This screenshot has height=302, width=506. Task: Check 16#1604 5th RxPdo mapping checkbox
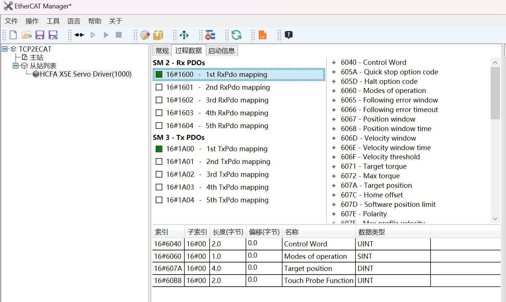point(159,126)
